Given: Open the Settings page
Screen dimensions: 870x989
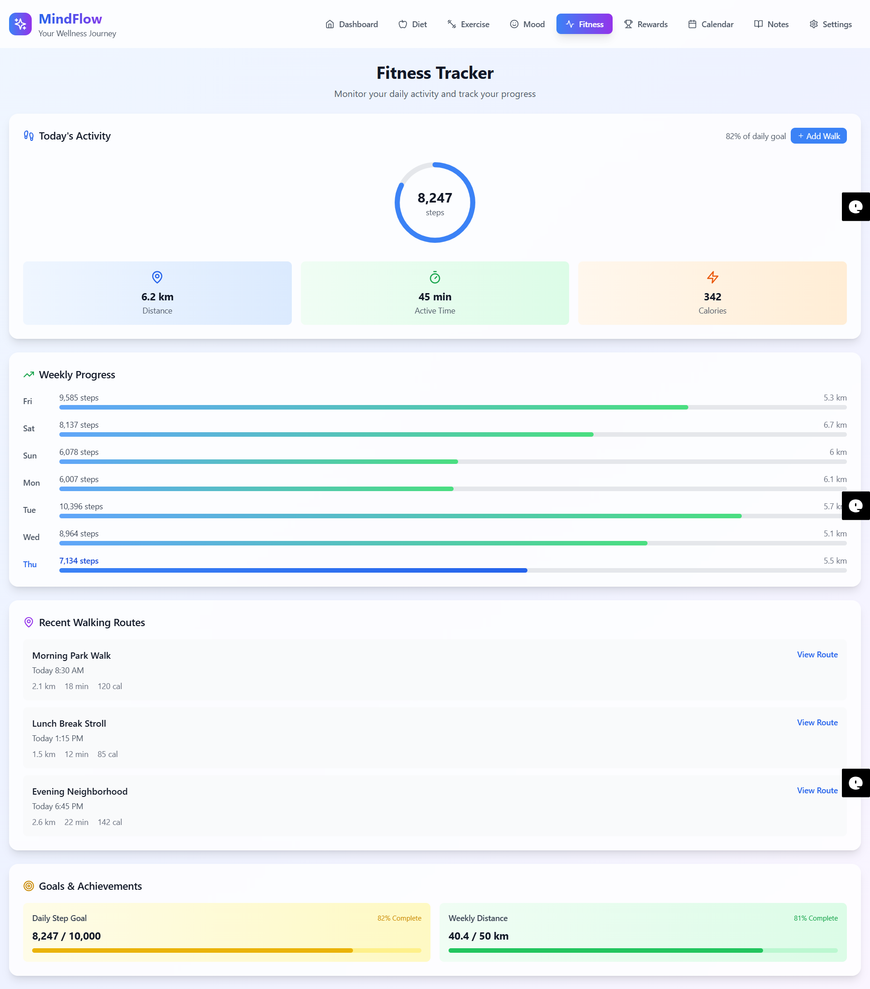Looking at the screenshot, I should click(830, 24).
